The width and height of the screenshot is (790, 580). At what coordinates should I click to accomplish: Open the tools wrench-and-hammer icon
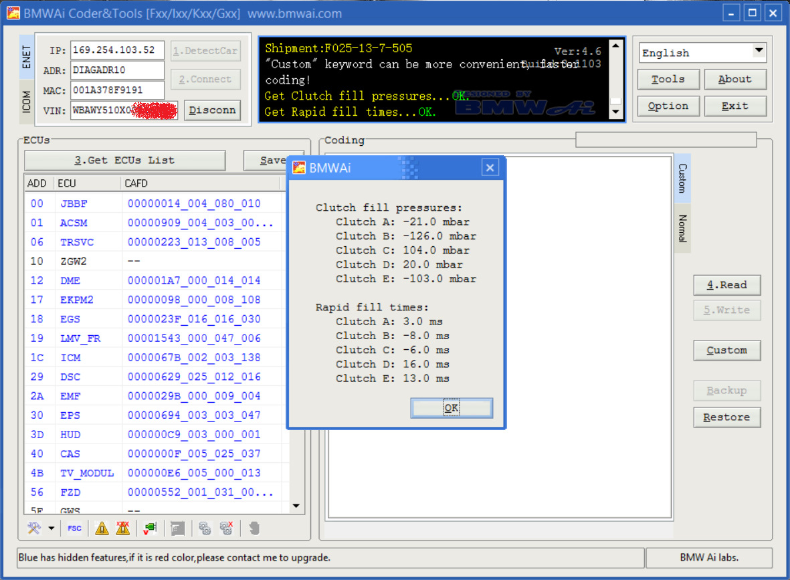(x=34, y=528)
